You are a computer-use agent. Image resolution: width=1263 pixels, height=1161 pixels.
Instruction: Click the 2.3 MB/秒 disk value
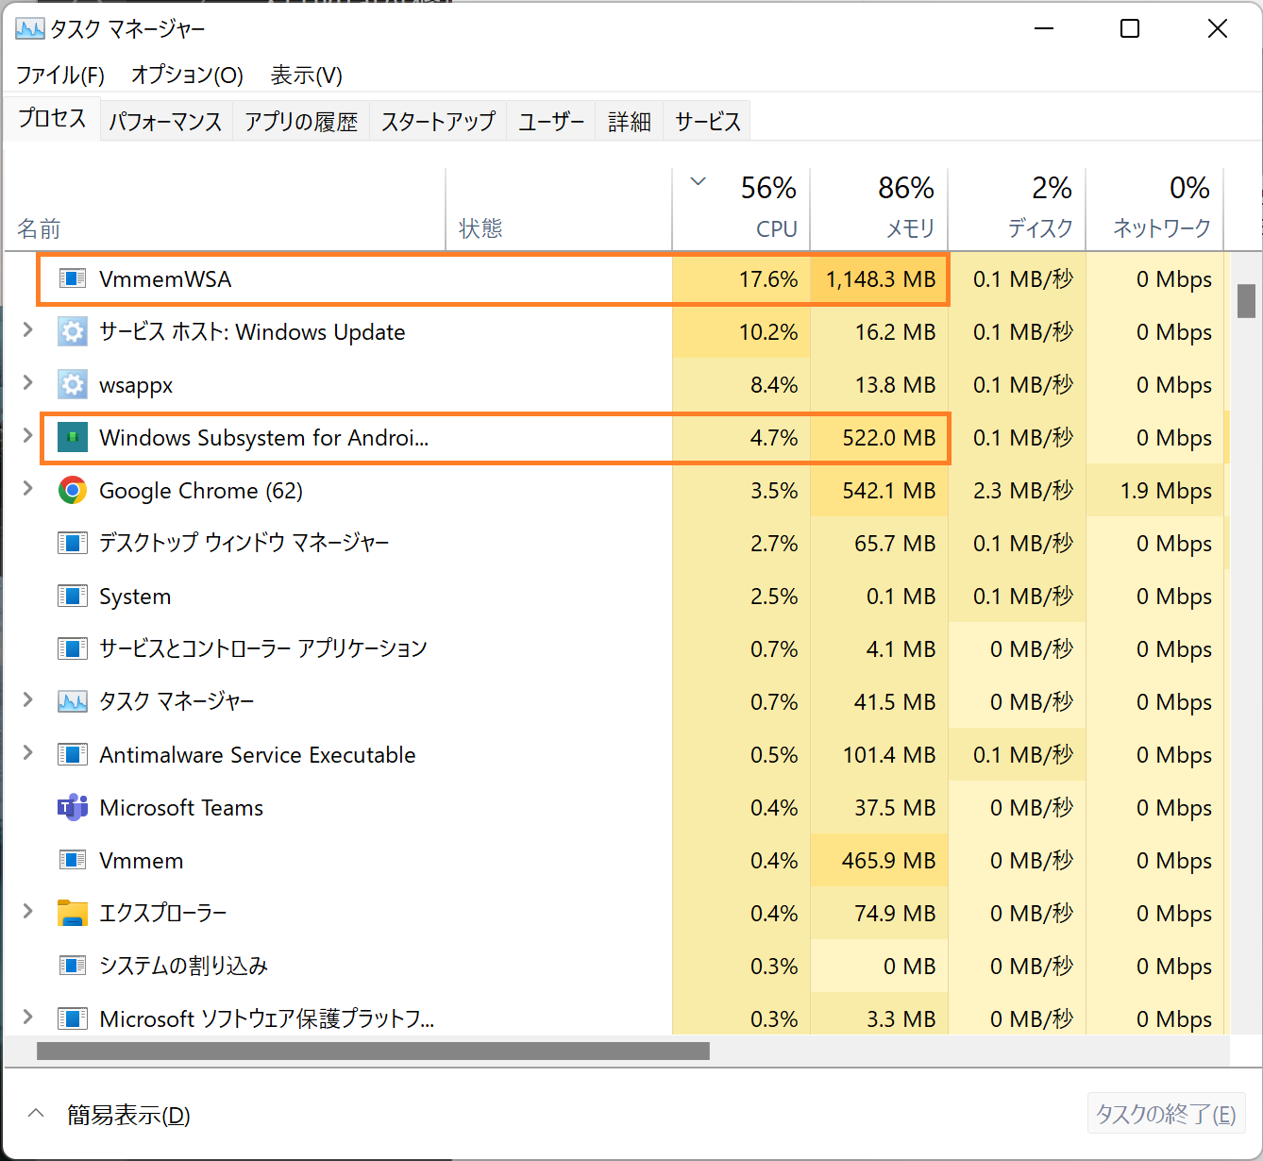coord(1023,491)
